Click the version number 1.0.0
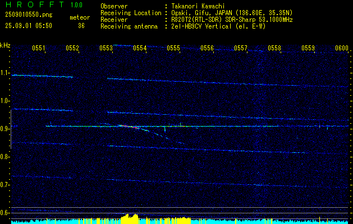Screen dimensions: 353x224 76,5
